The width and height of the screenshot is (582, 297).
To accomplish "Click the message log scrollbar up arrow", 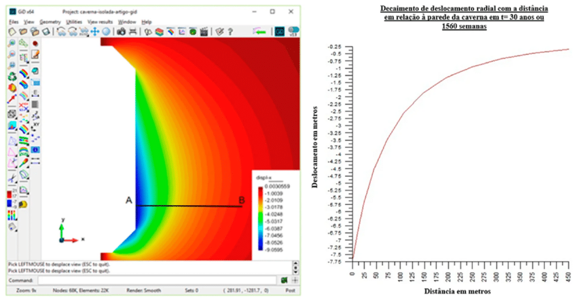I will (296, 264).
